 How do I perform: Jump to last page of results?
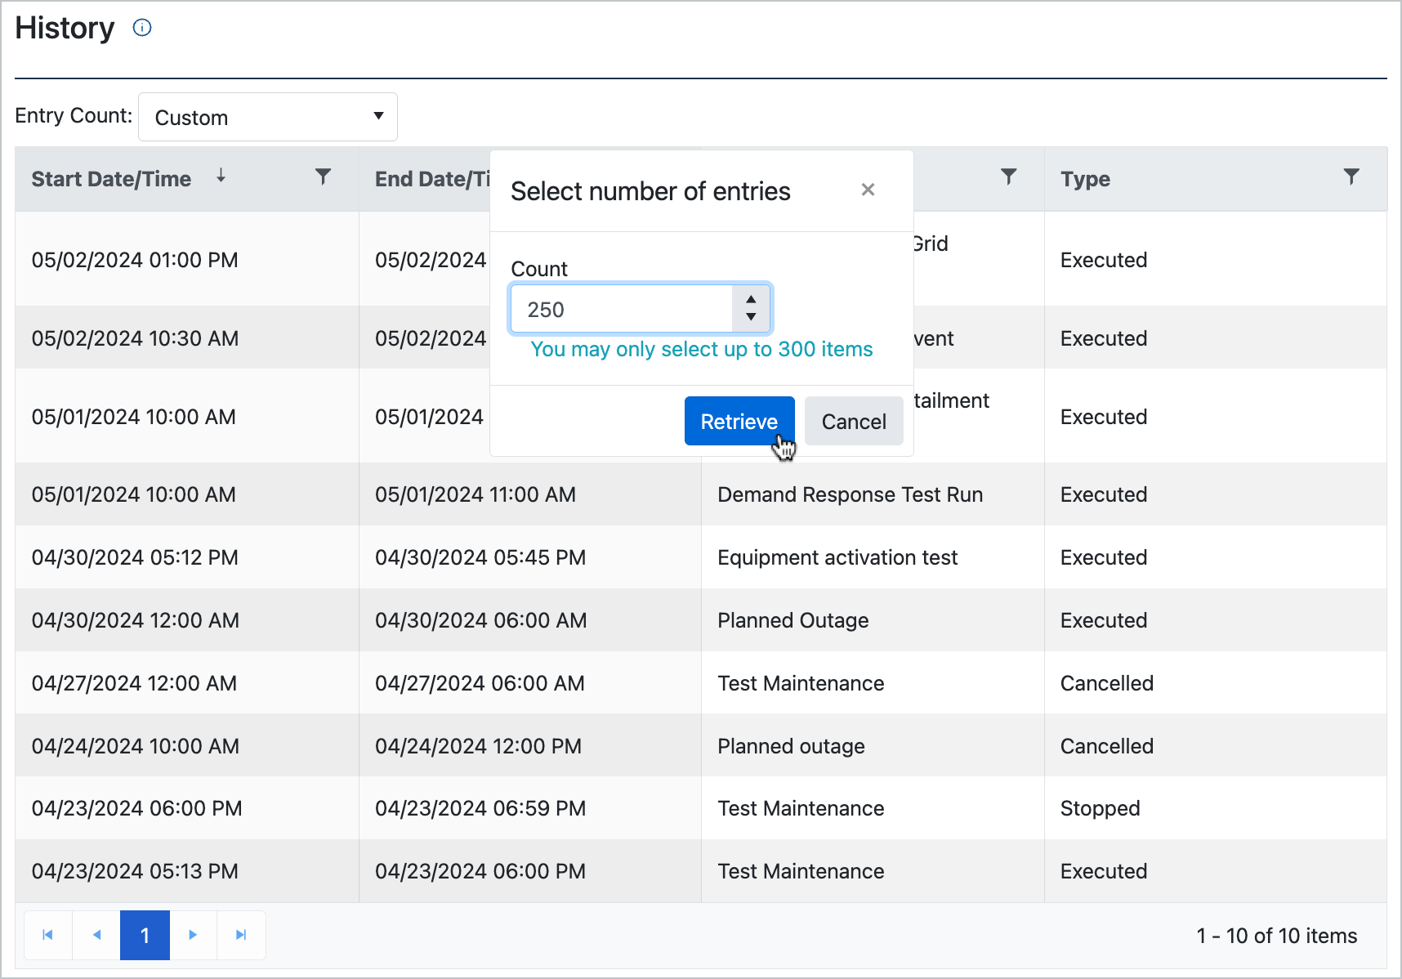[241, 935]
